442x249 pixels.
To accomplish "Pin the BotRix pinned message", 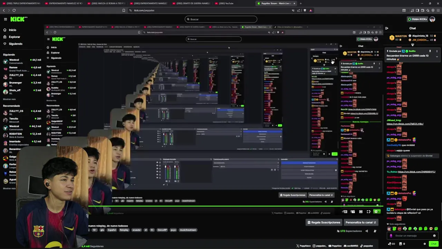I will click(x=430, y=51).
